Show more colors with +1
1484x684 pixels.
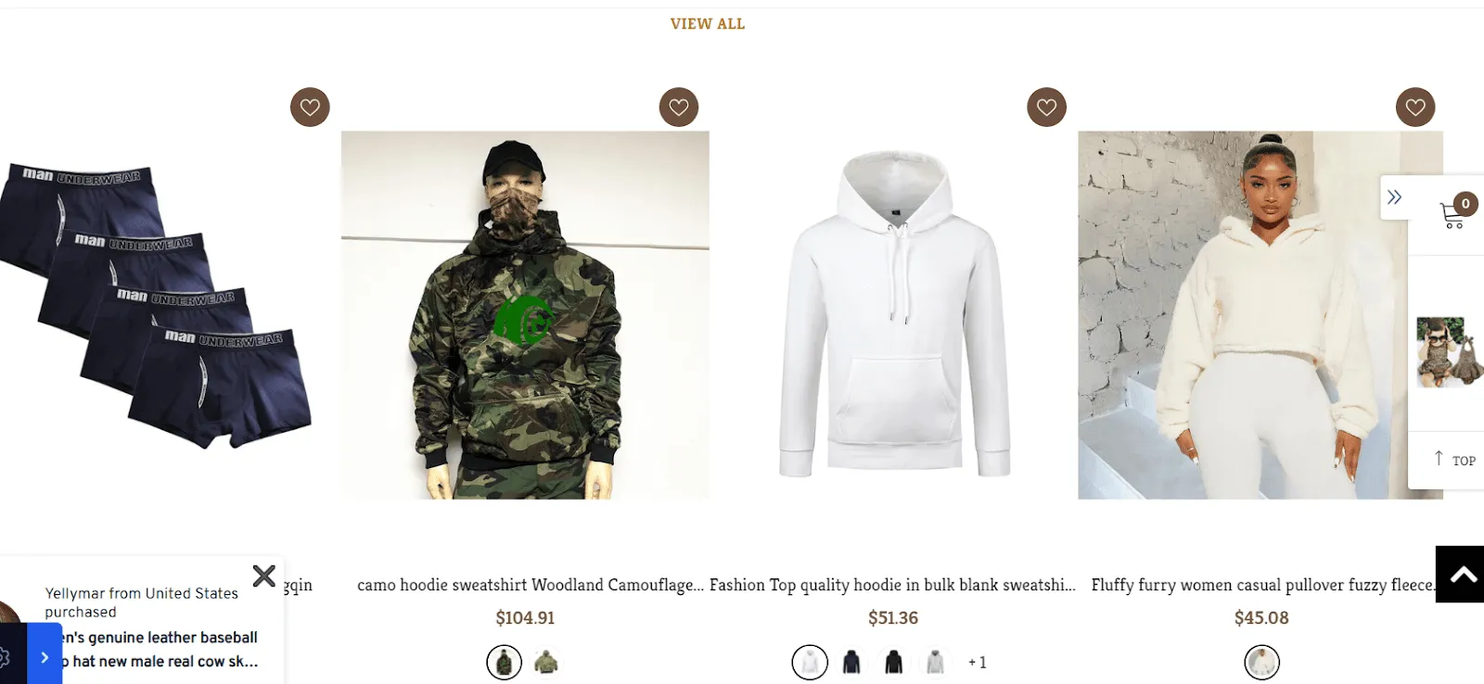(977, 662)
